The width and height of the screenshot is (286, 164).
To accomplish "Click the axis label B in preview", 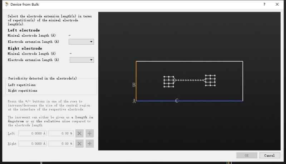I will point(134,85).
